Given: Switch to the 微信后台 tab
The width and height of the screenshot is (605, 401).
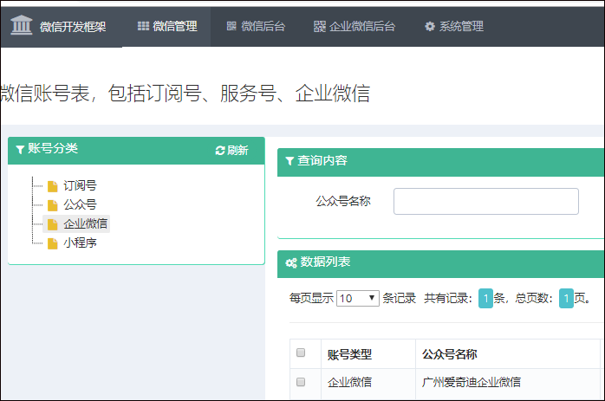Looking at the screenshot, I should click(255, 26).
